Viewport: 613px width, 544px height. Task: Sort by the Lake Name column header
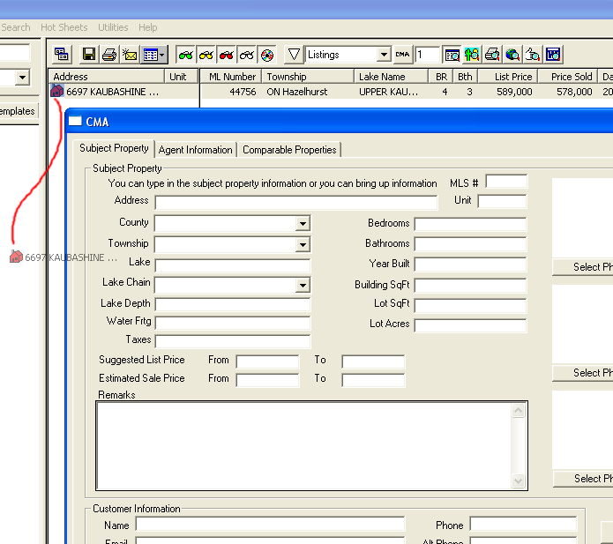point(391,77)
